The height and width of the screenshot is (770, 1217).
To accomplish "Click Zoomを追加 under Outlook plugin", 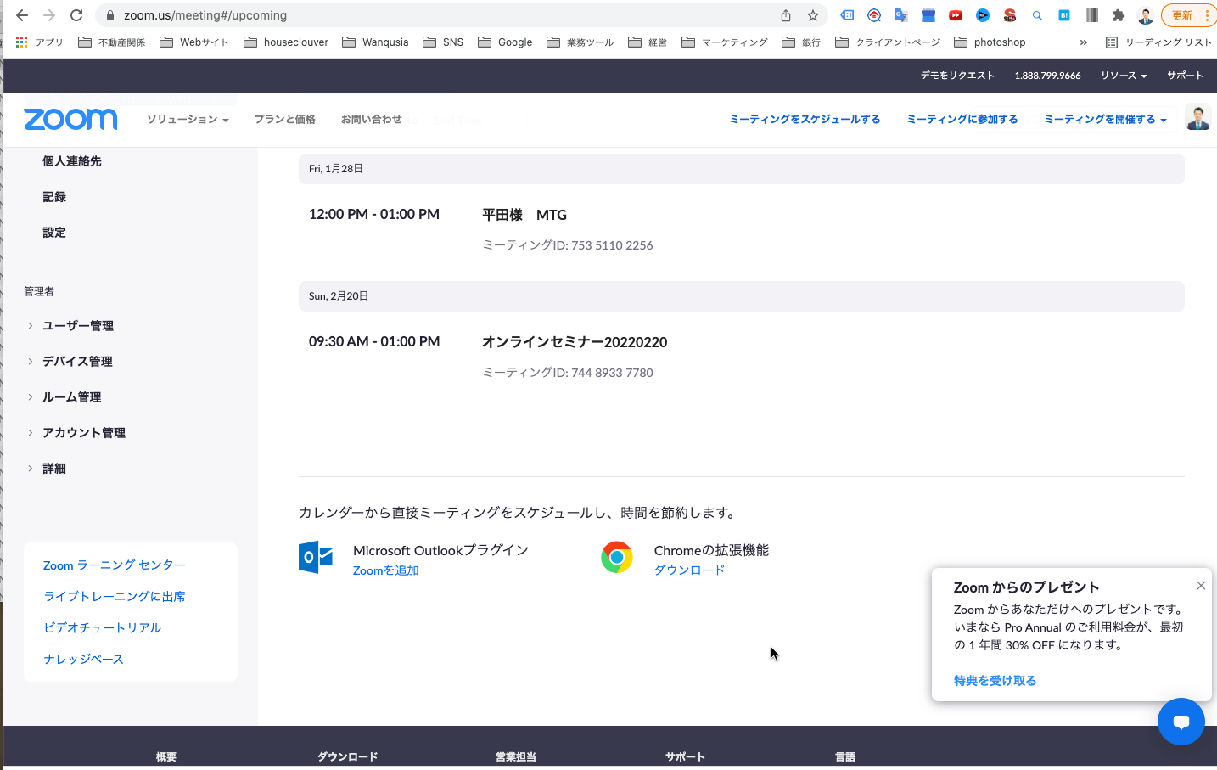I will (386, 570).
